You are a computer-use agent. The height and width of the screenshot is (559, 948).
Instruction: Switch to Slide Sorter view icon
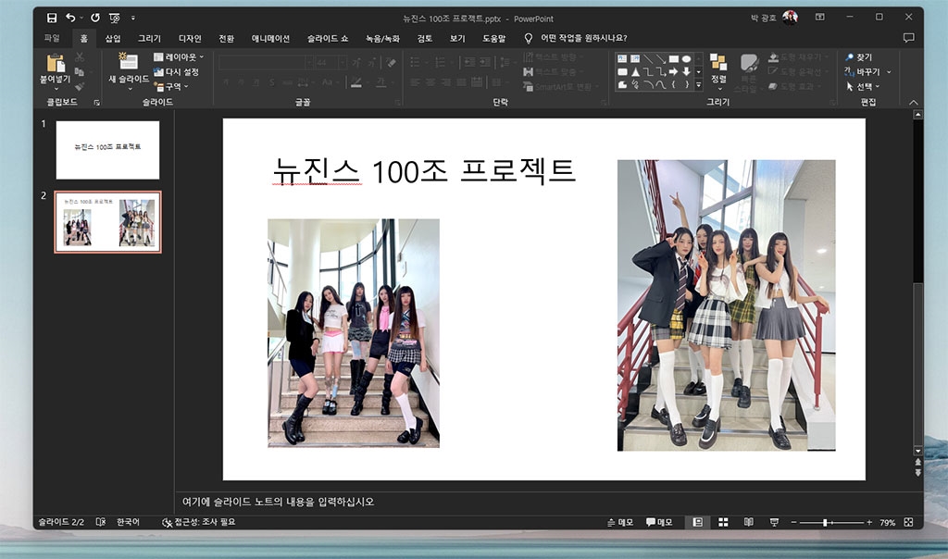pyautogui.click(x=723, y=522)
